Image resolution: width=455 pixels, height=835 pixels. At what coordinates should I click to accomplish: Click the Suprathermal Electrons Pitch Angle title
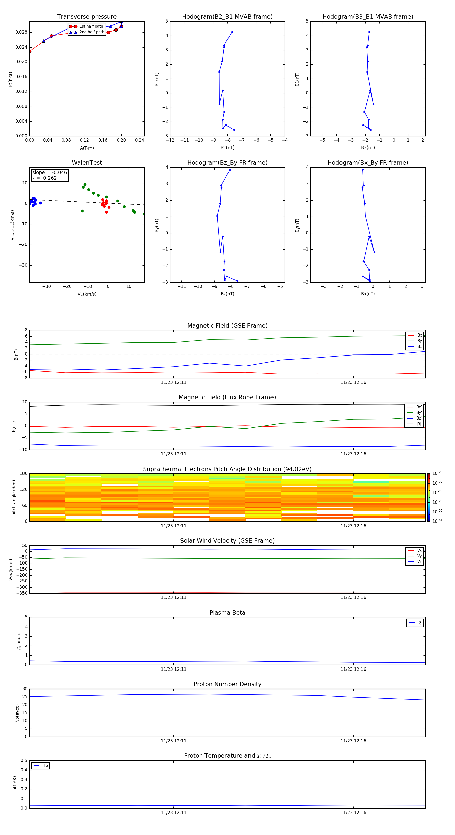227,469
